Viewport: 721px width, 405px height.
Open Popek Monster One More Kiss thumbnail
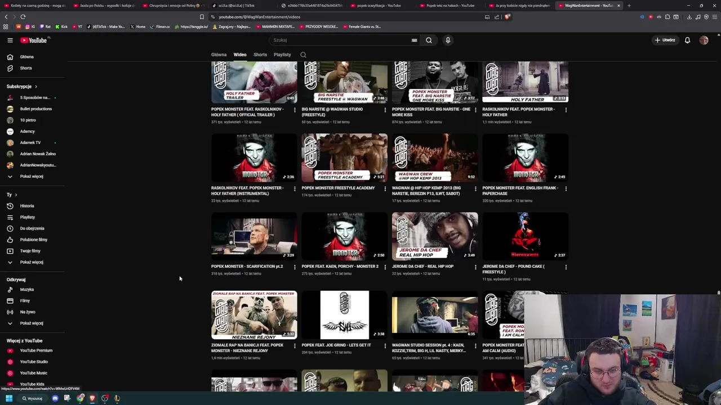(435, 82)
